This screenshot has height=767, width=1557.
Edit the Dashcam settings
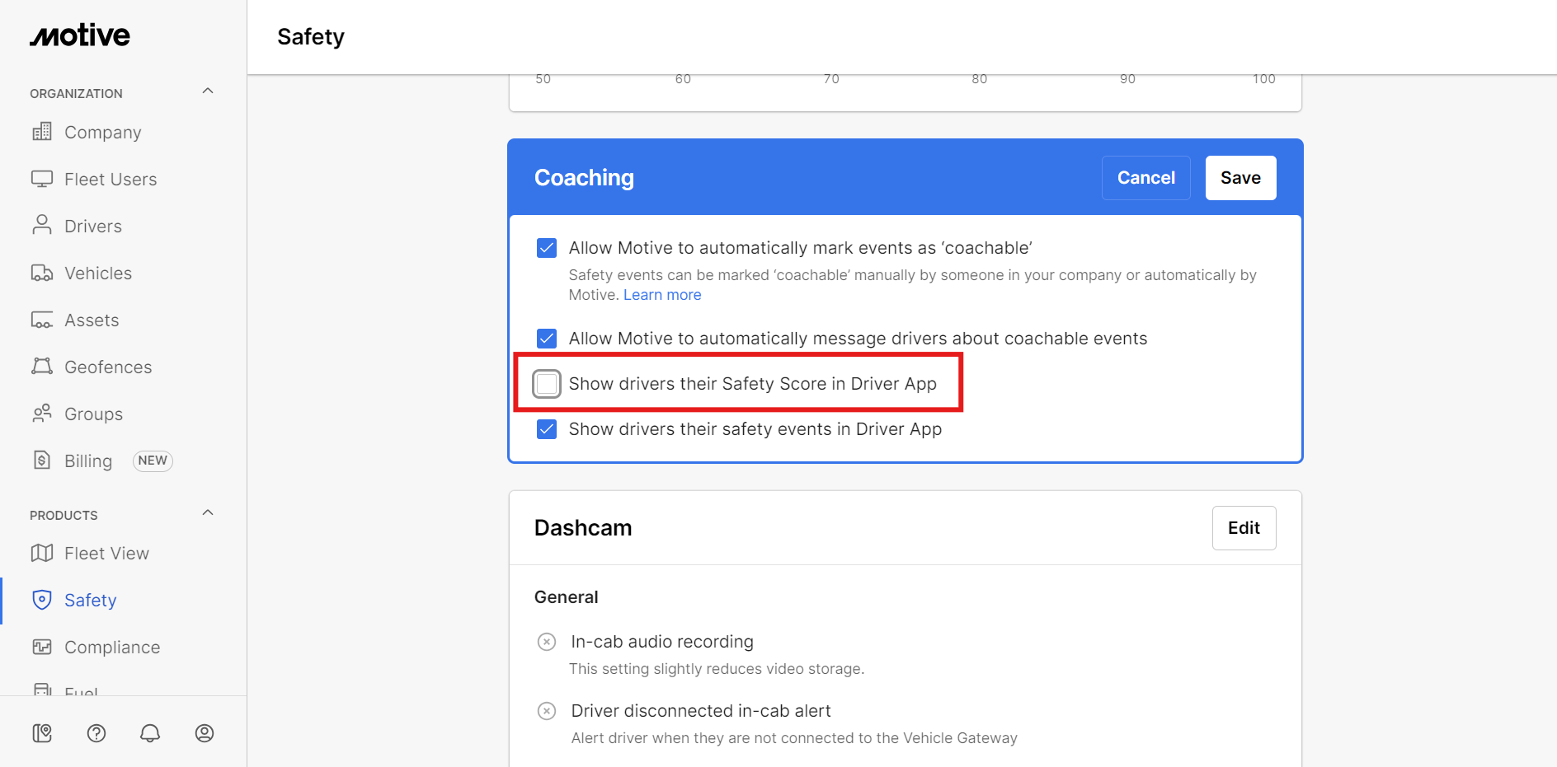pos(1244,528)
